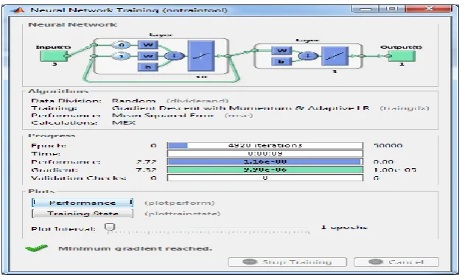Click the W weight block beside delay 1
465x280 pixels.
click(x=147, y=56)
